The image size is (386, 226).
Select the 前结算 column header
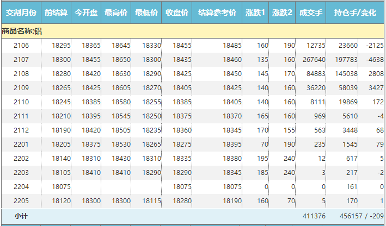(x=56, y=12)
